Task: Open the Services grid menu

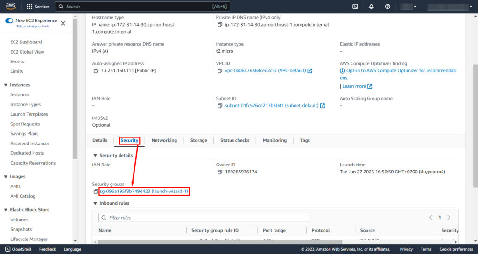Action: pyautogui.click(x=38, y=7)
